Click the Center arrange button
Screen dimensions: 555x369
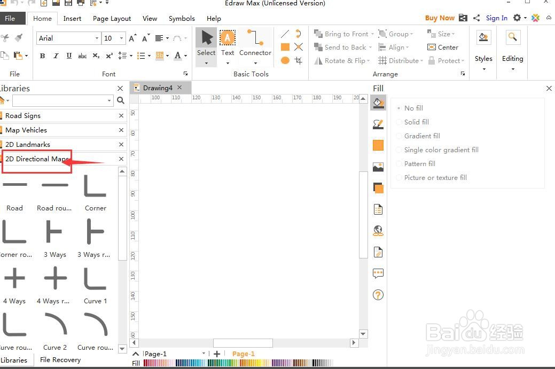point(443,48)
